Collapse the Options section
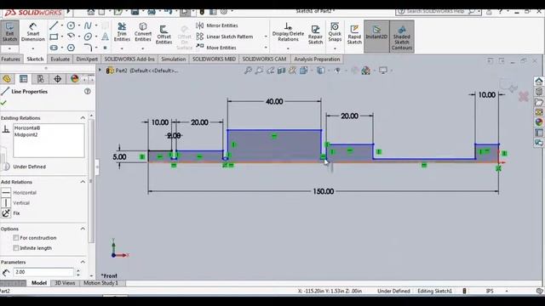Viewport: 545px width, 306px height. coord(83,229)
